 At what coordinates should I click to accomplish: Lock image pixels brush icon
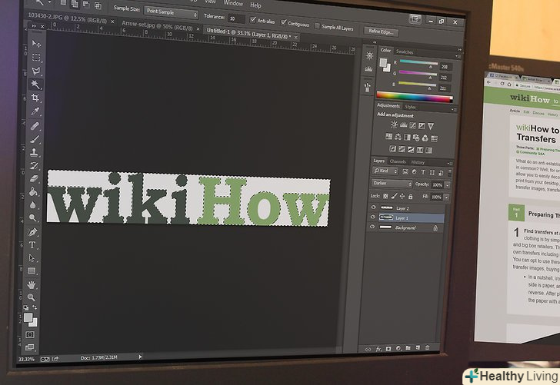point(394,196)
